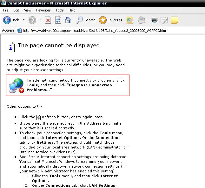Open the Edit menu
This screenshot has height=188, width=205.
[16, 10]
